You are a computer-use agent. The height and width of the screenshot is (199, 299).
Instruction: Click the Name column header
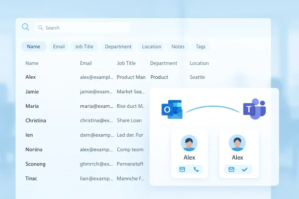click(x=32, y=63)
